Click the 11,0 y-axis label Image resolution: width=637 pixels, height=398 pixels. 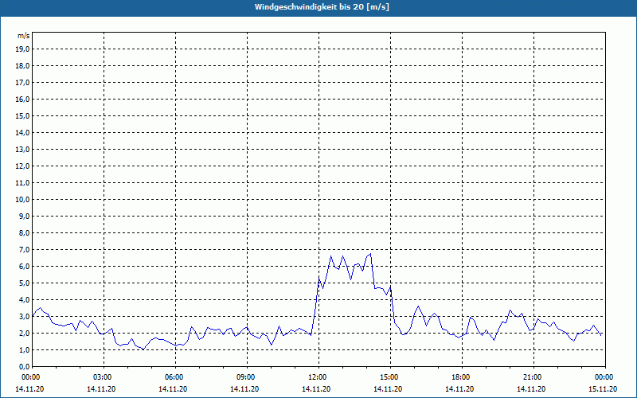point(23,183)
